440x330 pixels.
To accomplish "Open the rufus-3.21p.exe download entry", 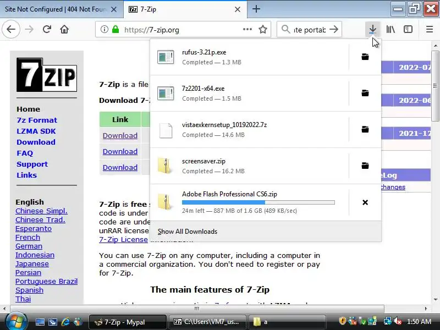I will pos(250,57).
